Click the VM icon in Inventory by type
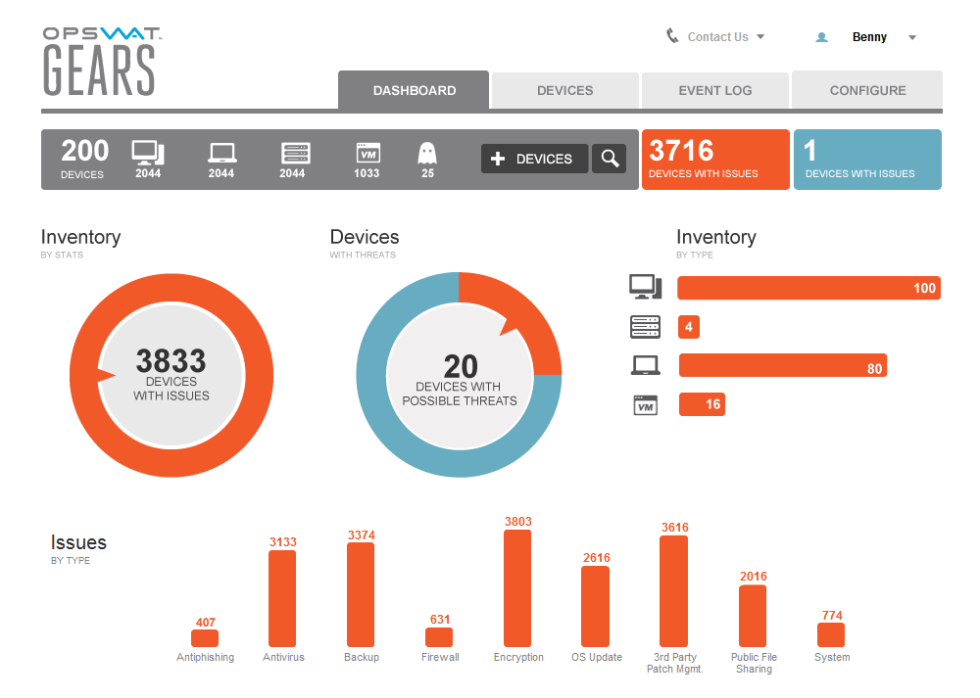The height and width of the screenshot is (698, 980). pyautogui.click(x=645, y=405)
